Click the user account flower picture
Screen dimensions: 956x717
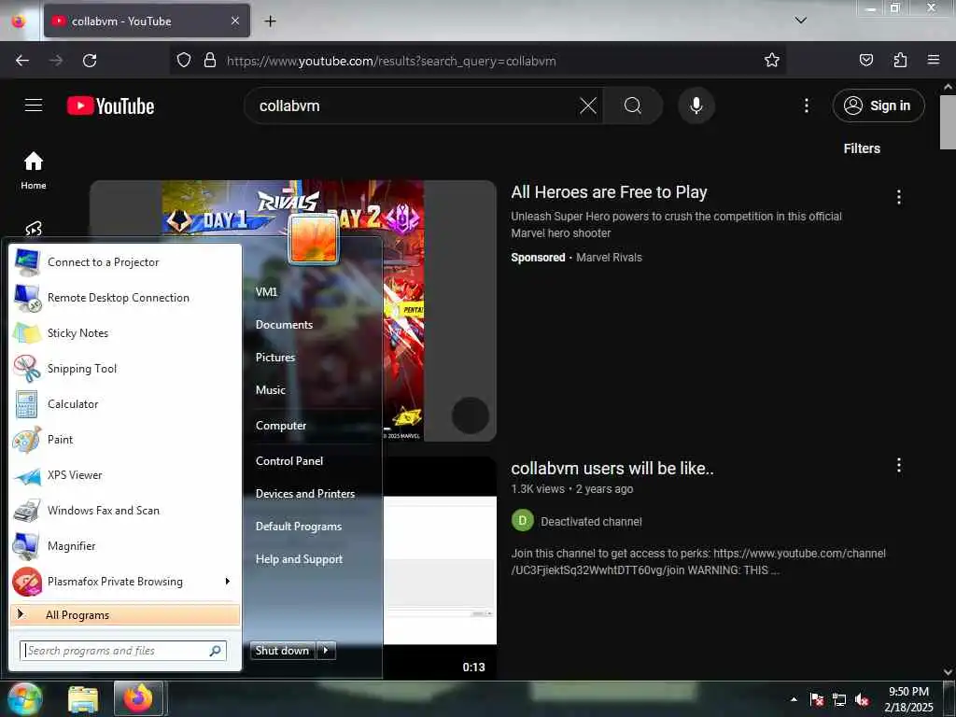pyautogui.click(x=313, y=240)
